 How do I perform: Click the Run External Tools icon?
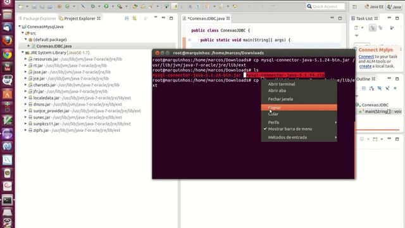pos(120,6)
